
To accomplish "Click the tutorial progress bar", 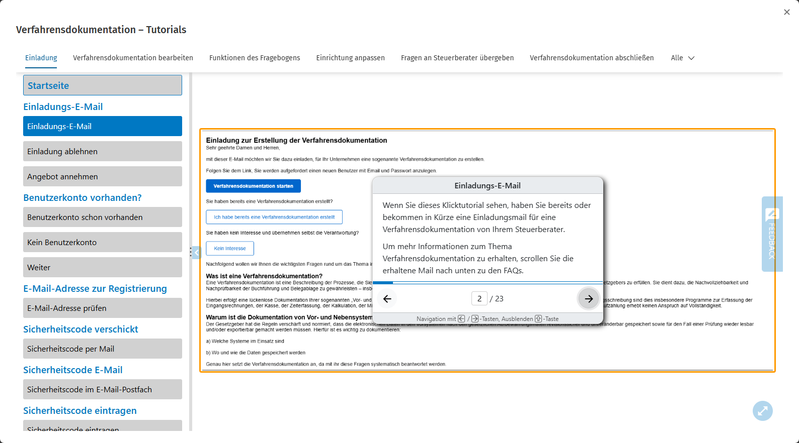I will tap(488, 283).
